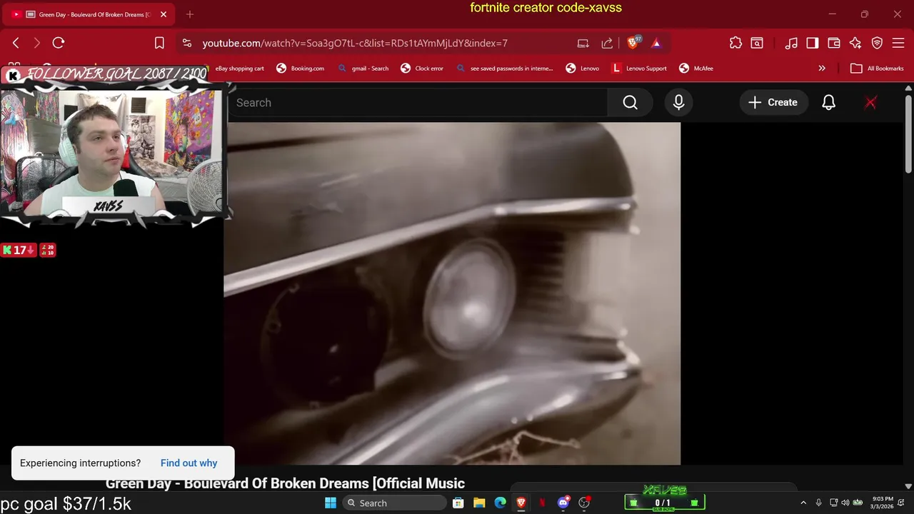914x514 pixels.
Task: Click the page vertical scrollbar
Action: [x=908, y=134]
